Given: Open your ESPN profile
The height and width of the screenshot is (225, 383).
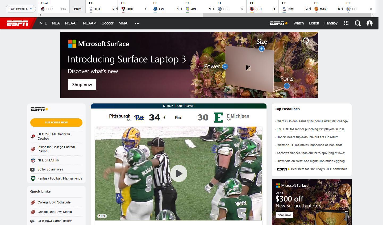Looking at the screenshot, I should pyautogui.click(x=369, y=23).
